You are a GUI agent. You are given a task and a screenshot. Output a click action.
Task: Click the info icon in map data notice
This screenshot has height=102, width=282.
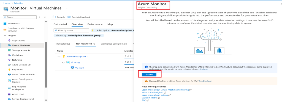point(146,67)
